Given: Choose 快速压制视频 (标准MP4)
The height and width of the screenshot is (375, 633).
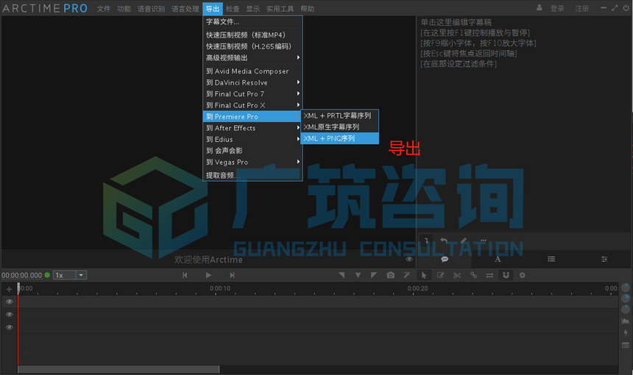Looking at the screenshot, I should 252,35.
